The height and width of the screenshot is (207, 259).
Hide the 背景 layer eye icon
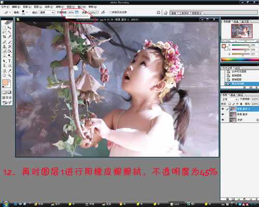pos(223,120)
